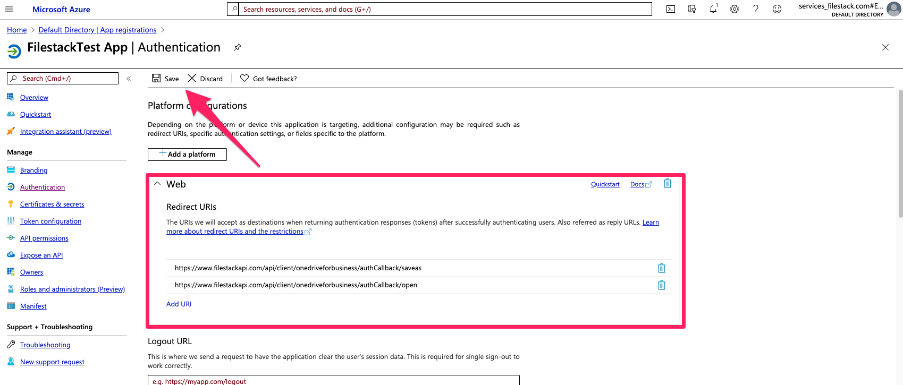903x385 pixels.
Task: Open Cloud Shell icon in top bar
Action: click(671, 9)
